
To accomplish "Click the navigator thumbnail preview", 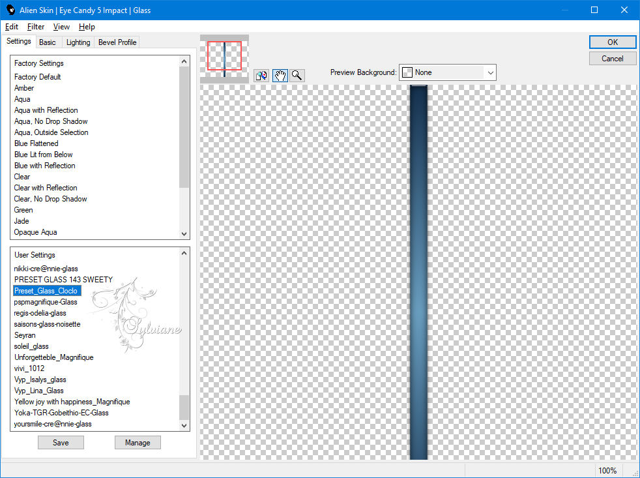I will (224, 59).
